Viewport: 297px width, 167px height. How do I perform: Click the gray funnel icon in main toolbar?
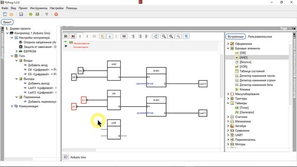46,14
